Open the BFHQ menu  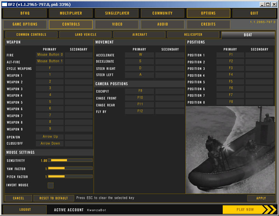tap(25, 13)
